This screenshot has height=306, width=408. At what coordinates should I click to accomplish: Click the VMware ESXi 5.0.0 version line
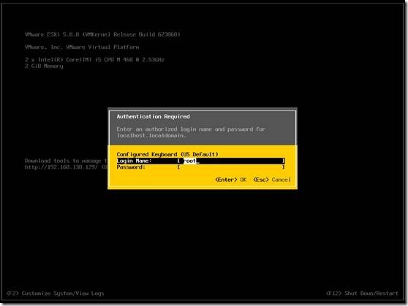102,34
